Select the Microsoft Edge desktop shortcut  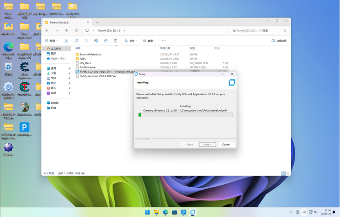click(9, 50)
